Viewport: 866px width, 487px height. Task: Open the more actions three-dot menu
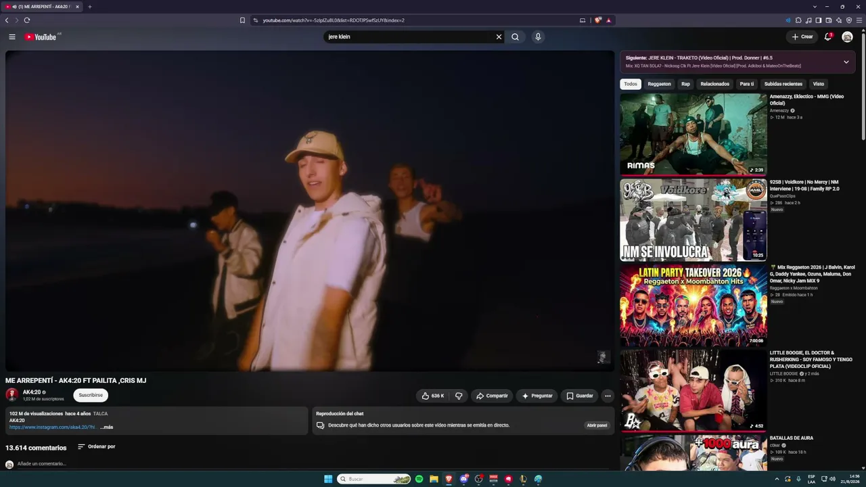pos(608,396)
